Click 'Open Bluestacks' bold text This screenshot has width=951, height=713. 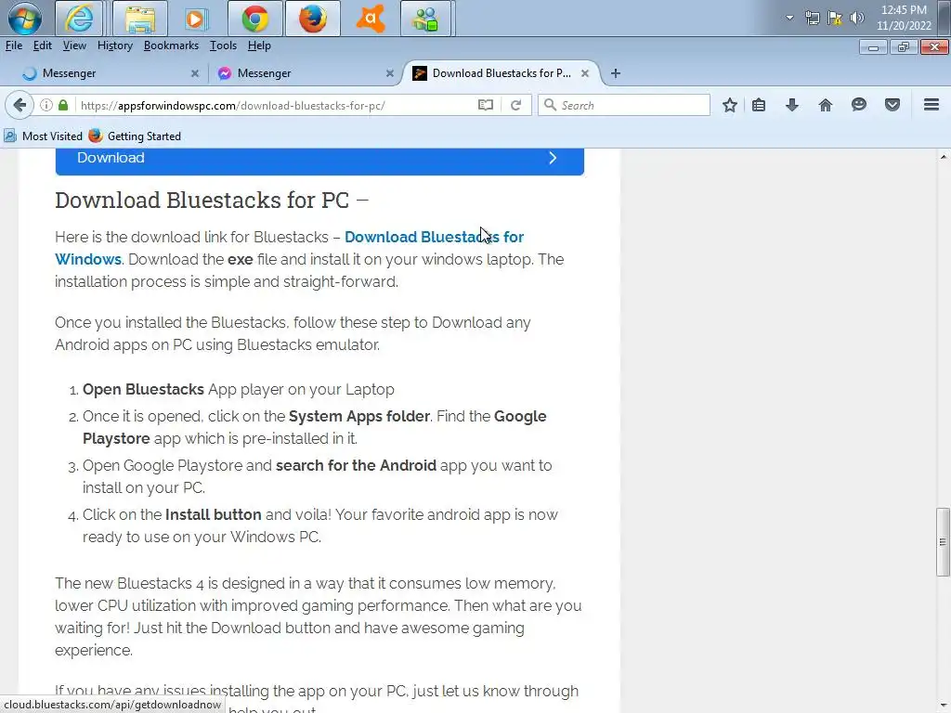(143, 389)
